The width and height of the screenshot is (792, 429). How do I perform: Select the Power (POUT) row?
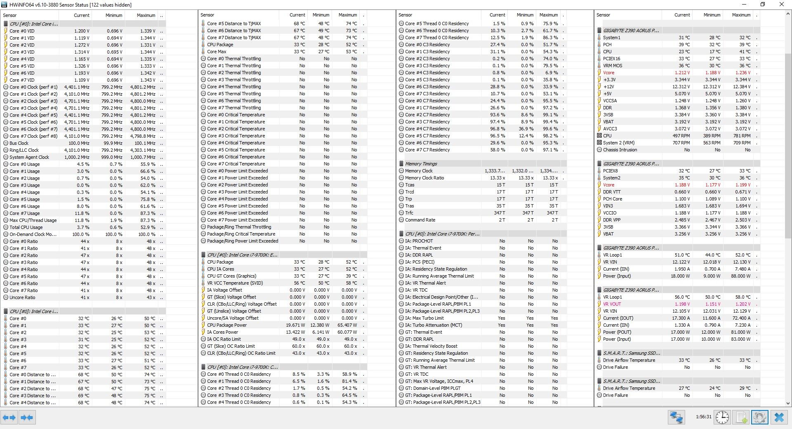(x=678, y=332)
